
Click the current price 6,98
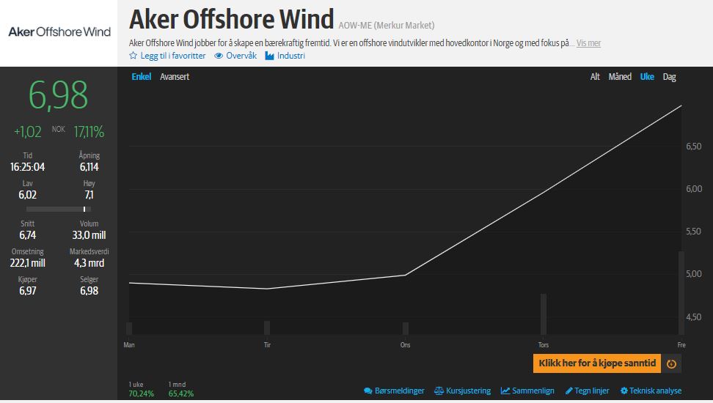click(x=58, y=95)
